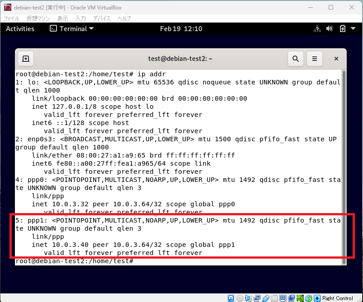Click the USB devices status icon

pos(266,298)
